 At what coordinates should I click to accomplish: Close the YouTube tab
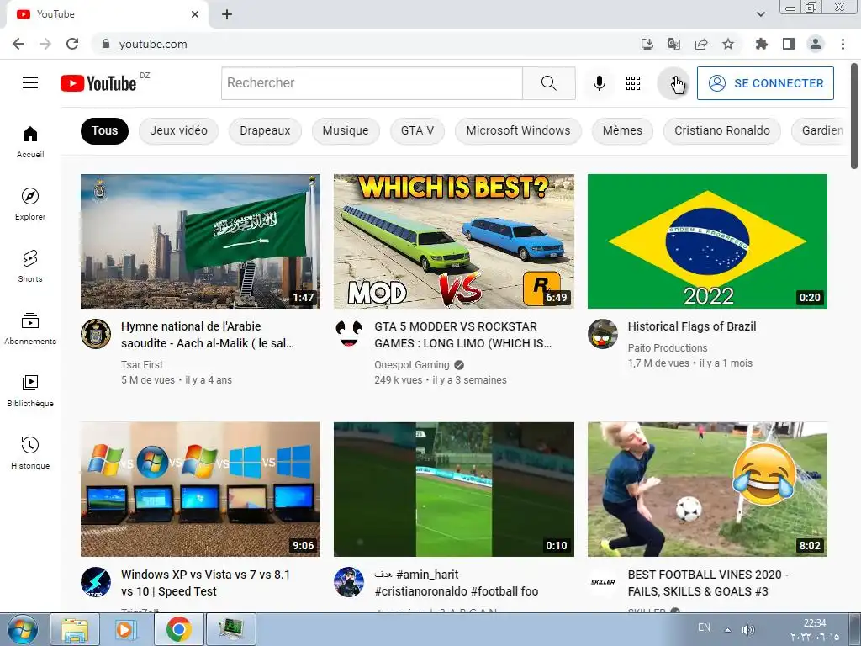click(x=195, y=14)
